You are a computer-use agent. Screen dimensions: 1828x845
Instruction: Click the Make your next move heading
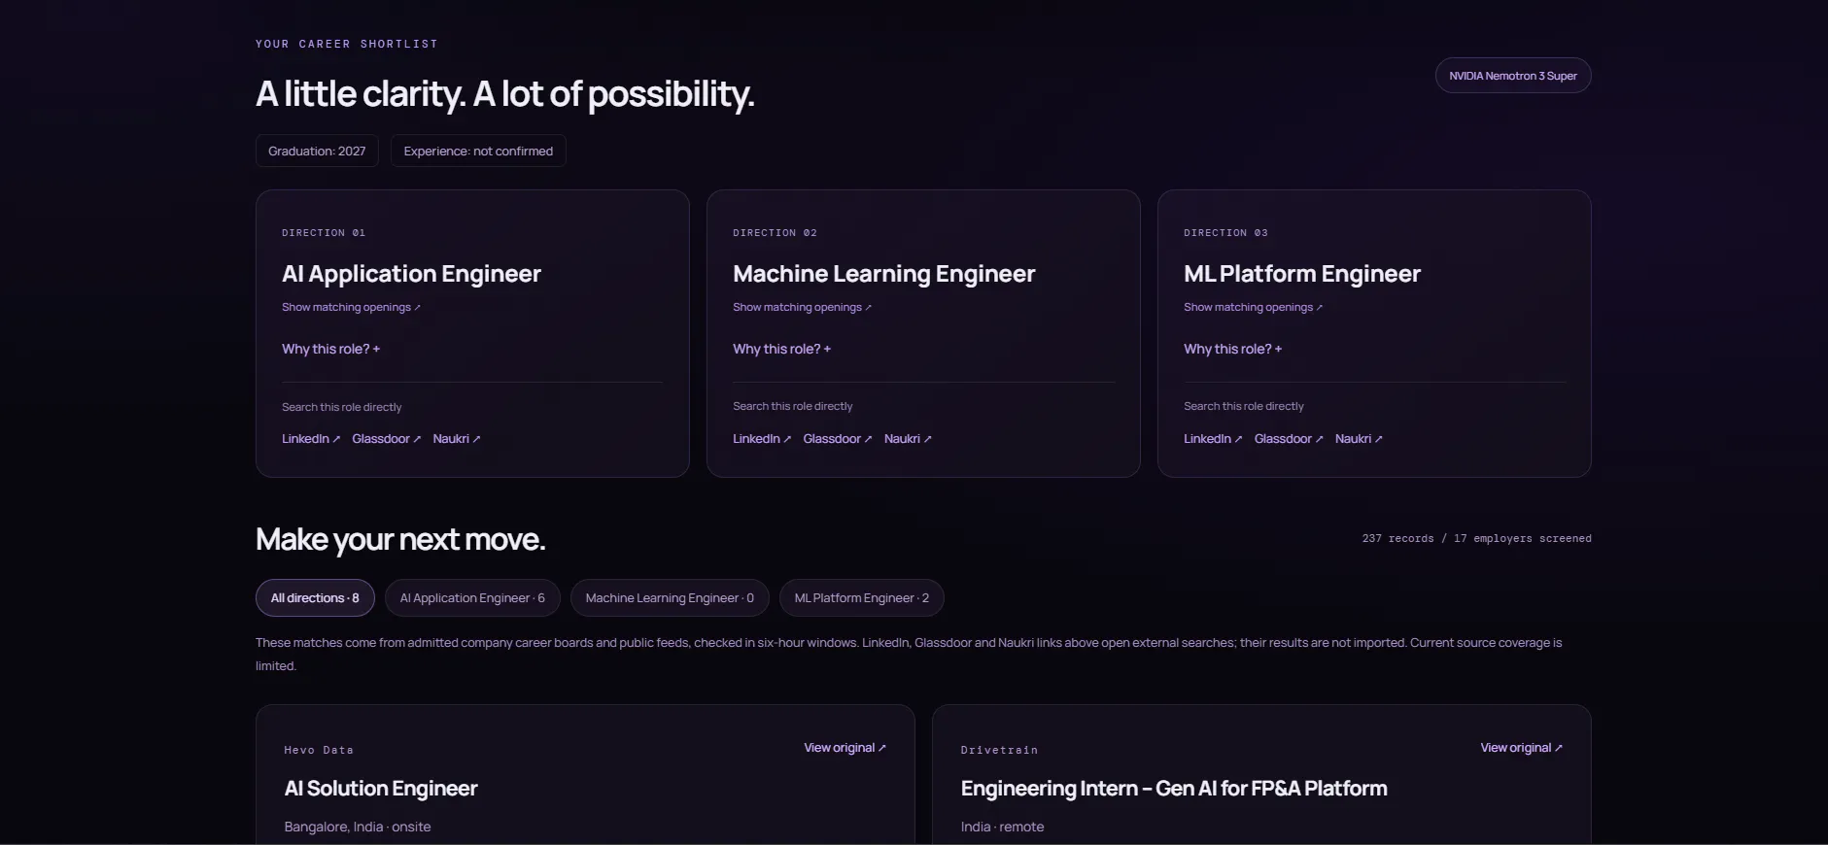coord(400,539)
